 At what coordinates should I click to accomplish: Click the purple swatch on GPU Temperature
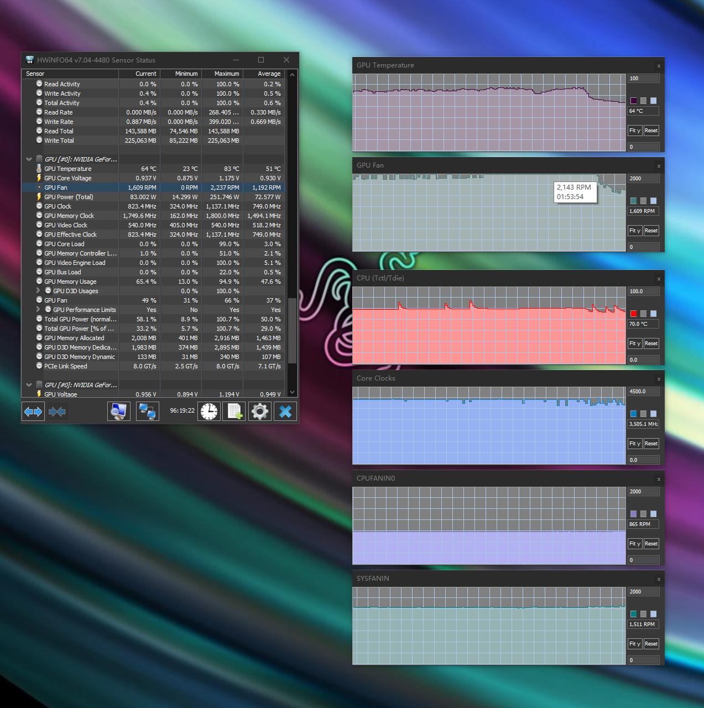(x=633, y=101)
